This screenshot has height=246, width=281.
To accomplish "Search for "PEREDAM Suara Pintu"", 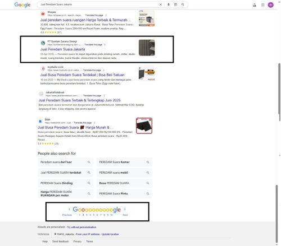I will pyautogui.click(x=124, y=193).
